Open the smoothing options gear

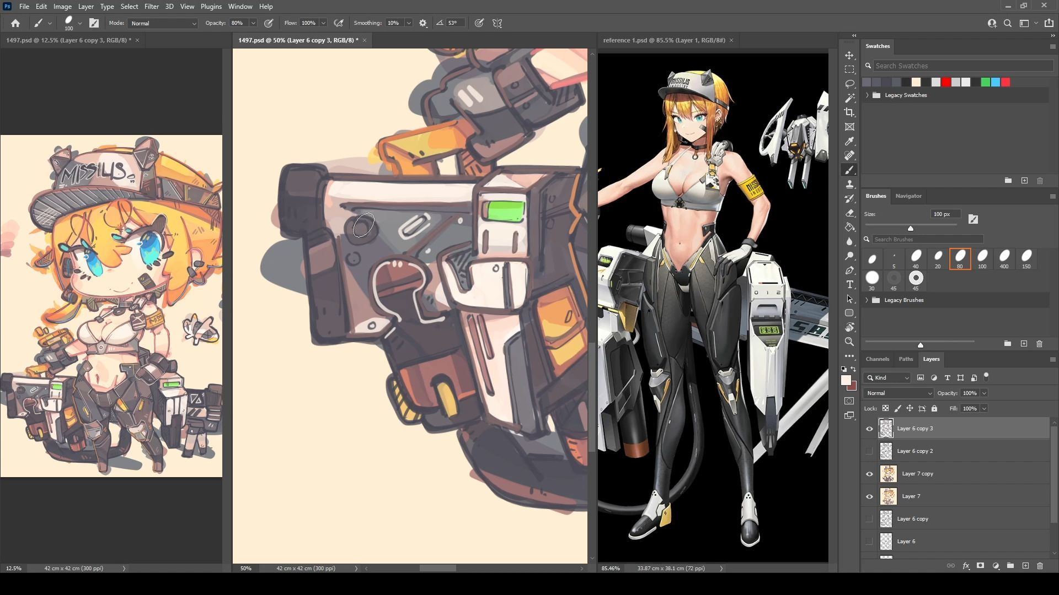click(423, 23)
